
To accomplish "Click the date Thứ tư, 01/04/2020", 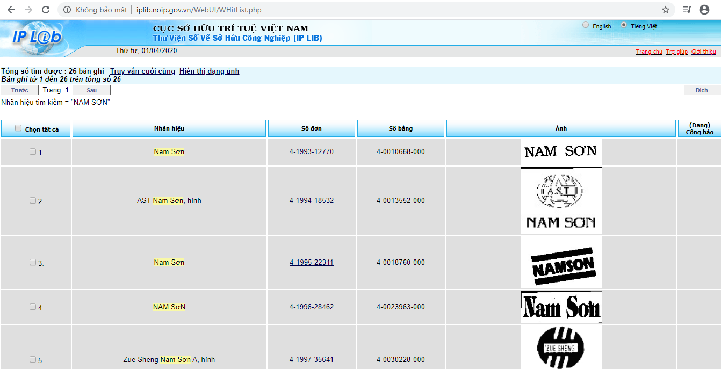I will [x=146, y=50].
